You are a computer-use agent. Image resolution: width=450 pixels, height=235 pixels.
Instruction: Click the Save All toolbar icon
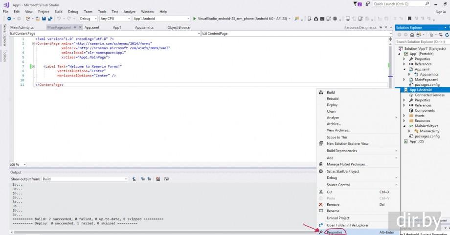(50, 19)
